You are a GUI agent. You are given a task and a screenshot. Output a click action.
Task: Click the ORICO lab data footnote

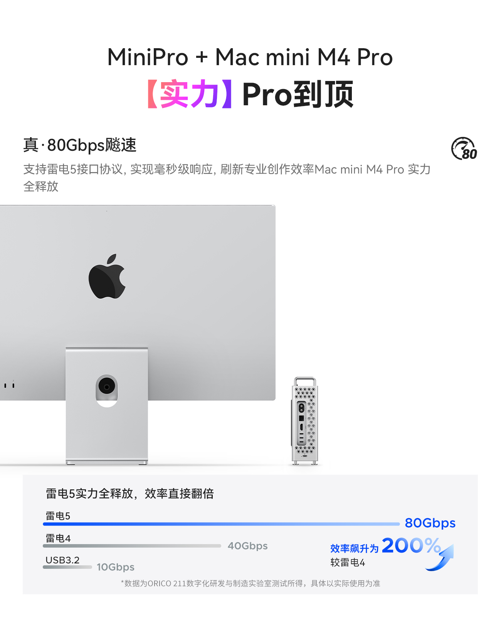pos(250,583)
